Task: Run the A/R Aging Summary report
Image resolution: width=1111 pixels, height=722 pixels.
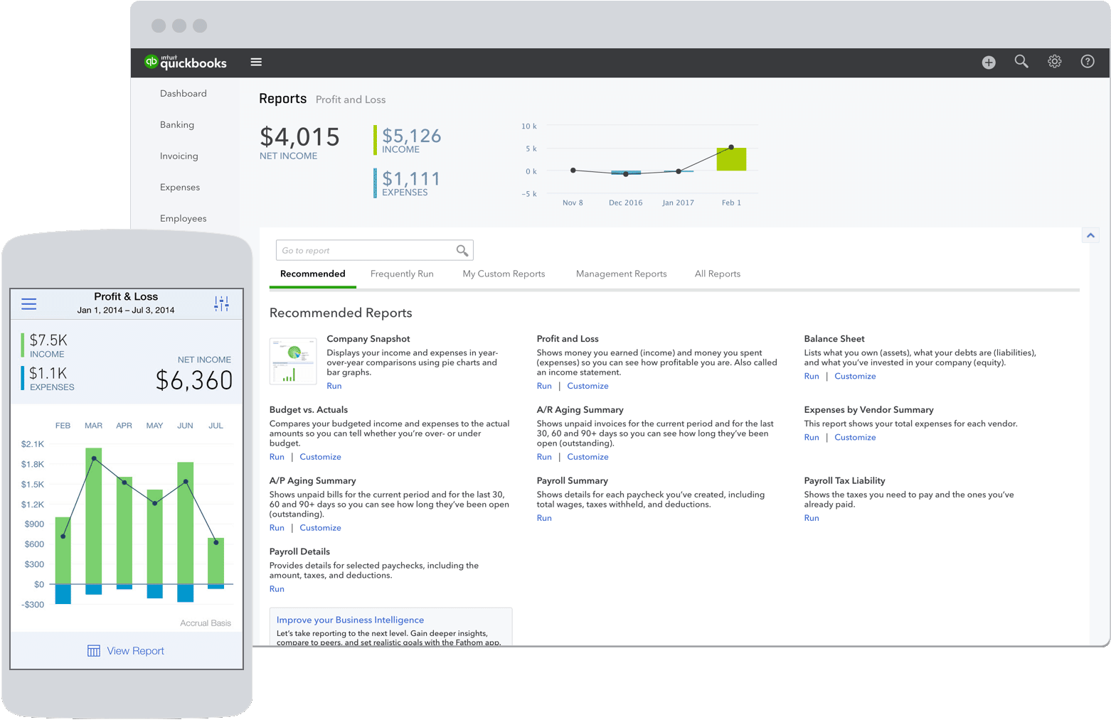Action: click(544, 457)
